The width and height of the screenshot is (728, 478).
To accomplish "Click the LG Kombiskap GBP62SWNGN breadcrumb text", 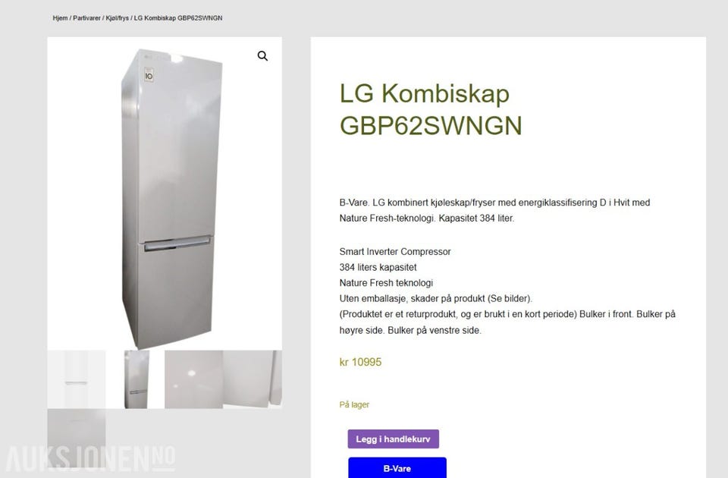I will [177, 18].
